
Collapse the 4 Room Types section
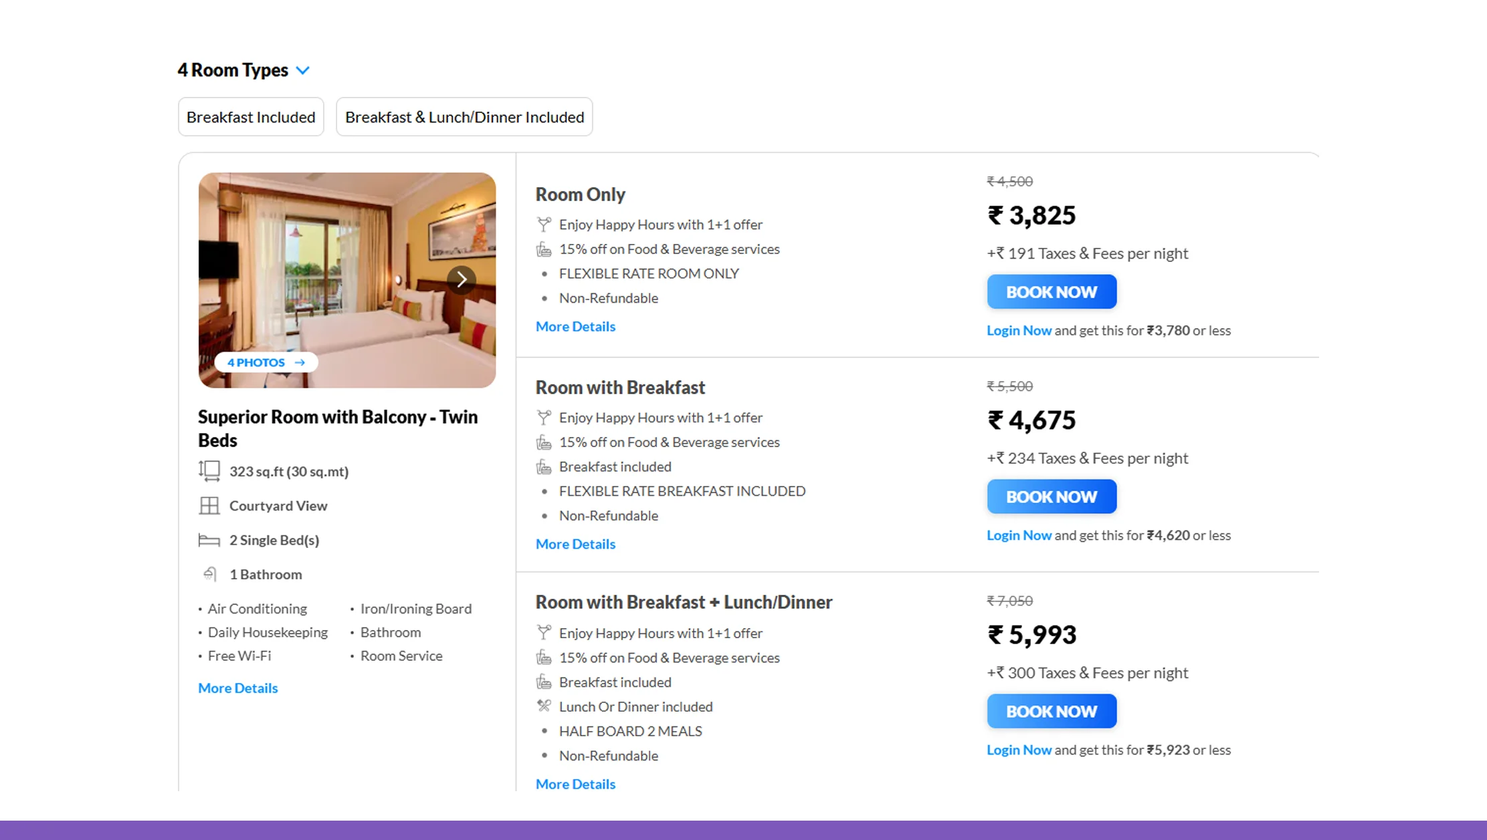pyautogui.click(x=302, y=70)
